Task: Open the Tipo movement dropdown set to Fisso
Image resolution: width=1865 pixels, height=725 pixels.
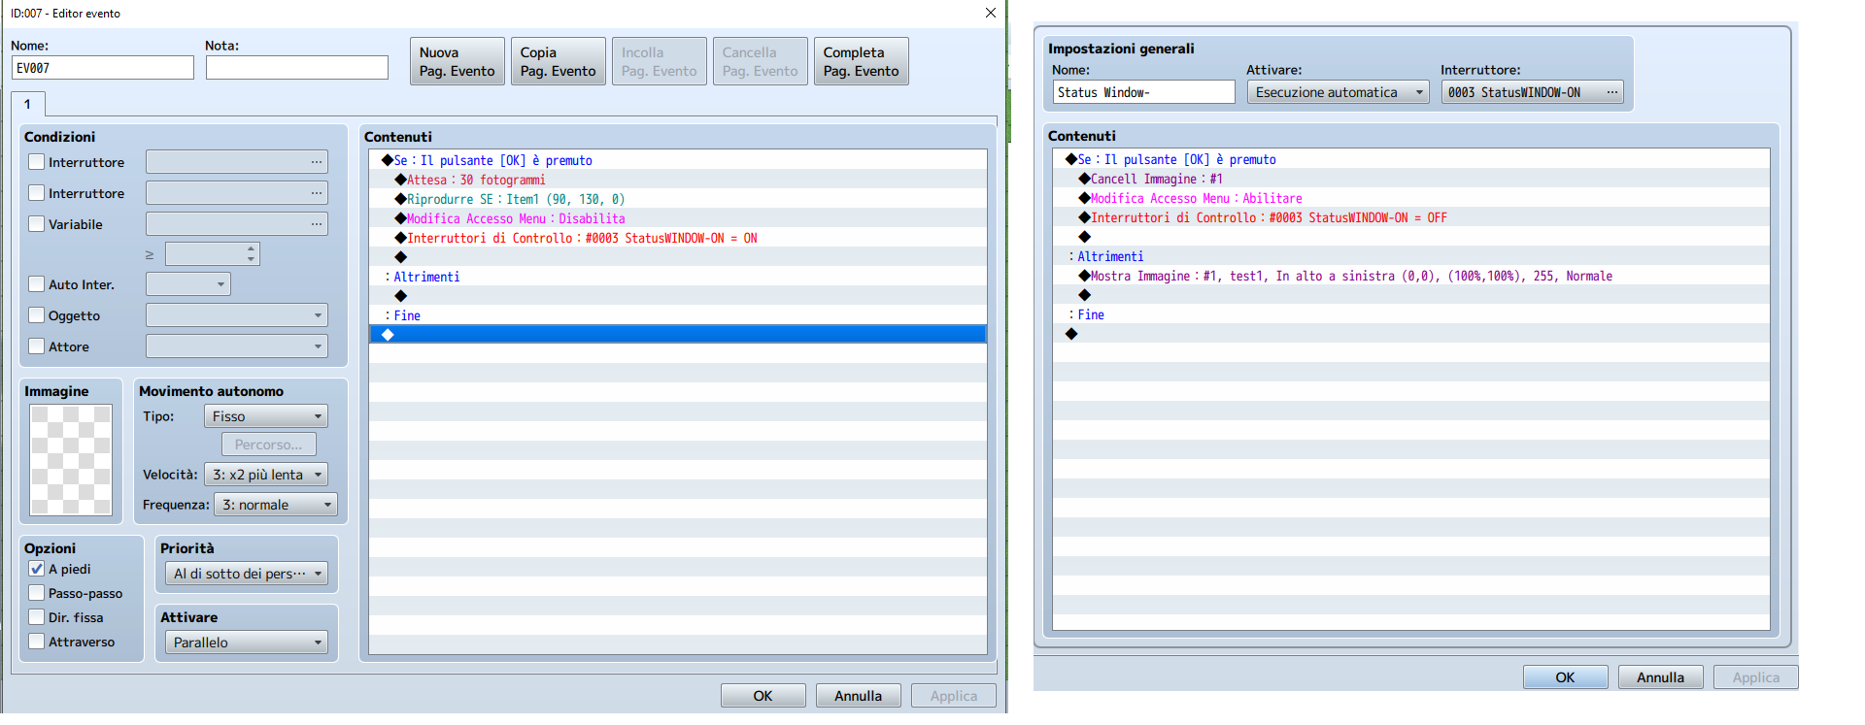Action: click(266, 416)
